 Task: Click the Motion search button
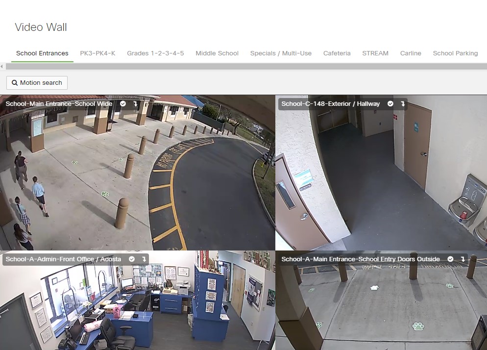[x=36, y=82]
